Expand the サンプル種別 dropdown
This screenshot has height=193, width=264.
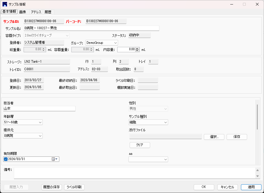166,122
